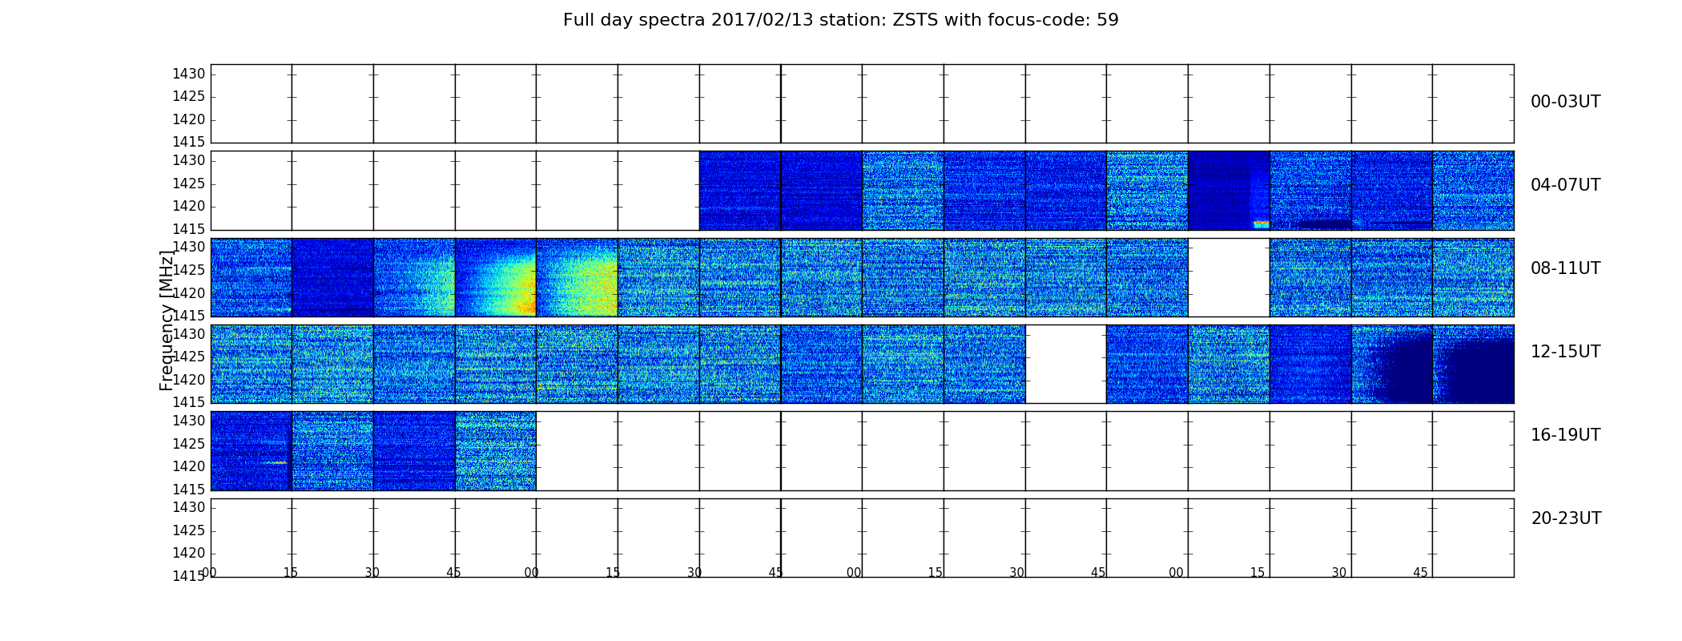Click the 1430 tick label in 00-03UT row
The height and width of the screenshot is (641, 1682).
click(x=189, y=74)
